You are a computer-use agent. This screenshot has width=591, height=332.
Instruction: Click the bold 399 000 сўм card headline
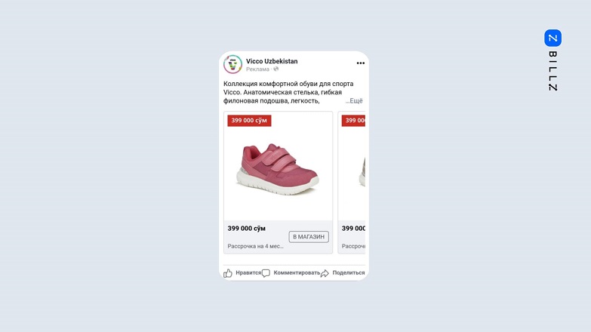coord(247,229)
